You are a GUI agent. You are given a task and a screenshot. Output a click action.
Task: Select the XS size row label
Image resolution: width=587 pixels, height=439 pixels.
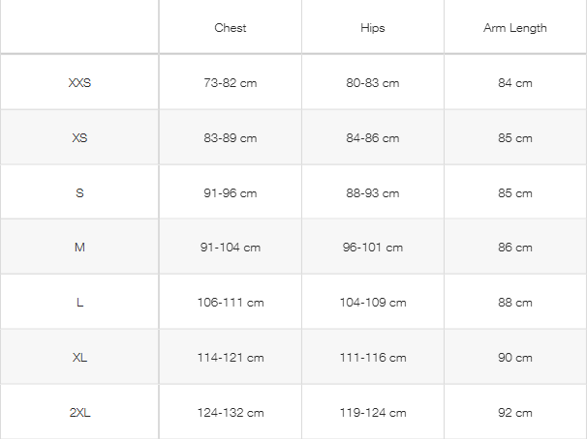(79, 138)
